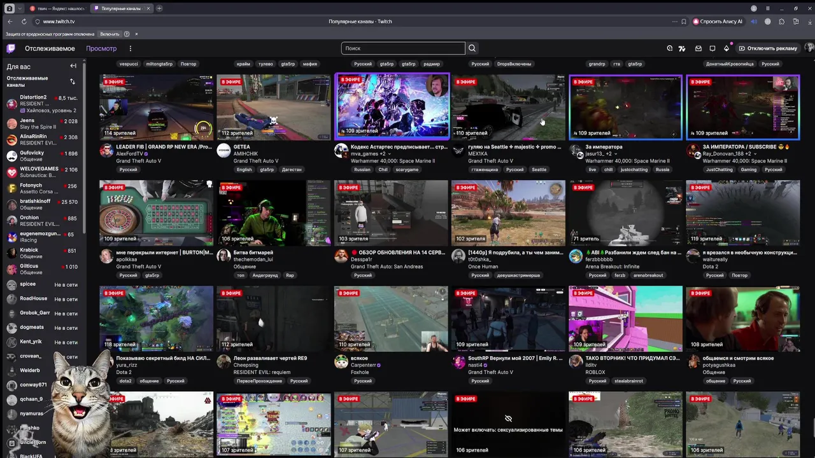The width and height of the screenshot is (815, 458).
Task: Click the address bar three-dot options
Action: coord(675,22)
